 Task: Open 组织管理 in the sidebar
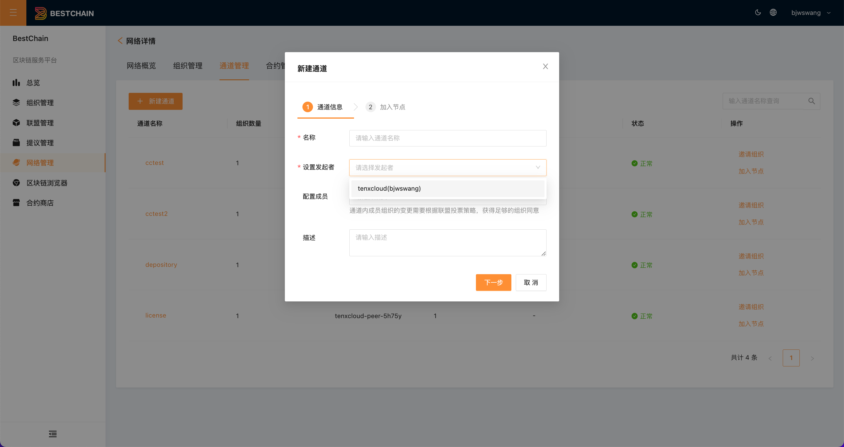point(52,103)
